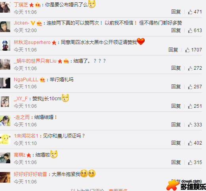
Task: Like NgaPuiLLL's comment showing 267
Action: click(x=190, y=87)
